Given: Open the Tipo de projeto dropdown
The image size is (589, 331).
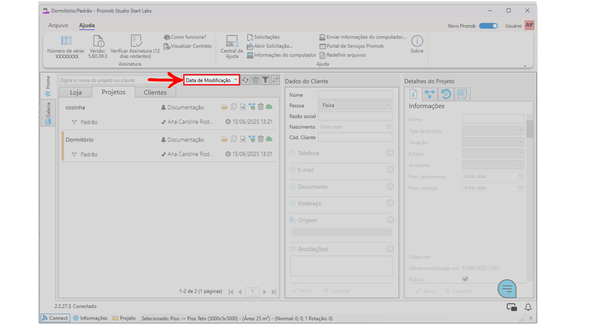Looking at the screenshot, I should click(493, 131).
